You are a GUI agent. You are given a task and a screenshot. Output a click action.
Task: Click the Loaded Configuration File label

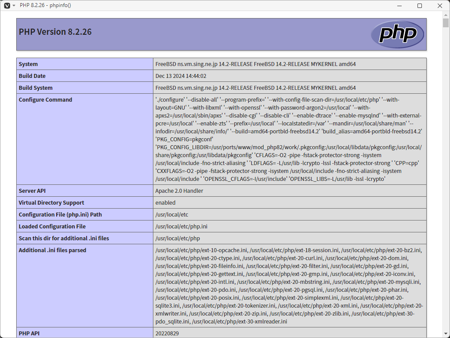pos(52,227)
